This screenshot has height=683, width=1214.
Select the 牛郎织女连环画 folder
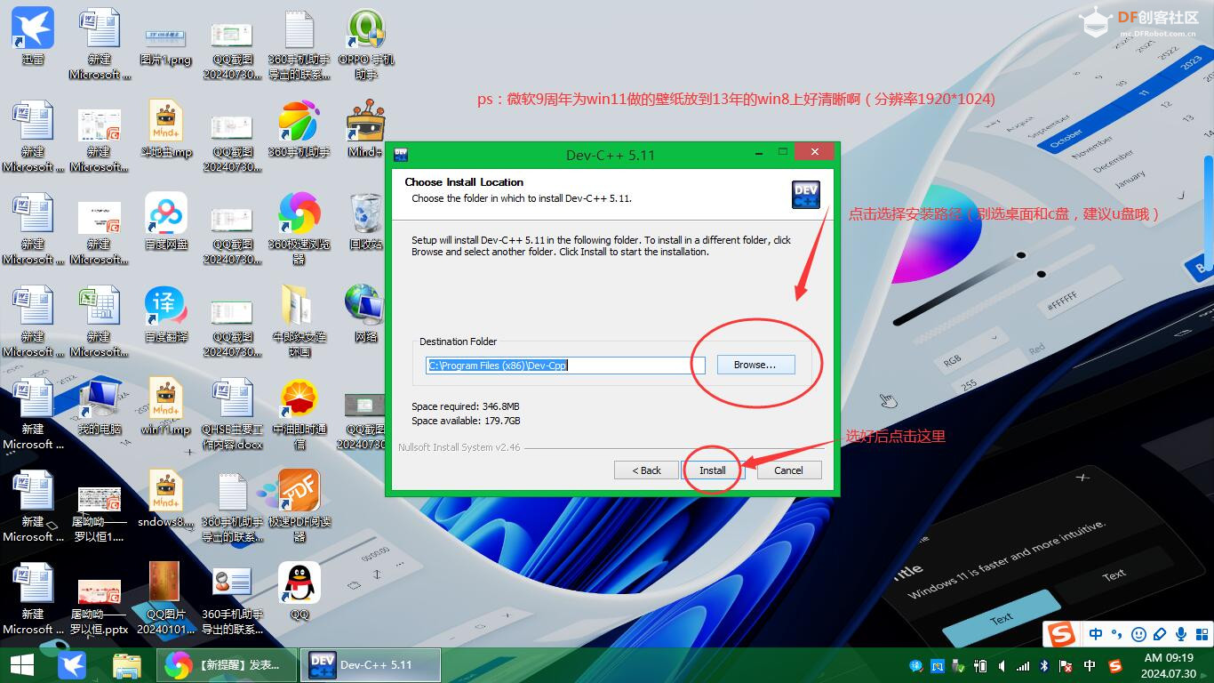(x=300, y=321)
